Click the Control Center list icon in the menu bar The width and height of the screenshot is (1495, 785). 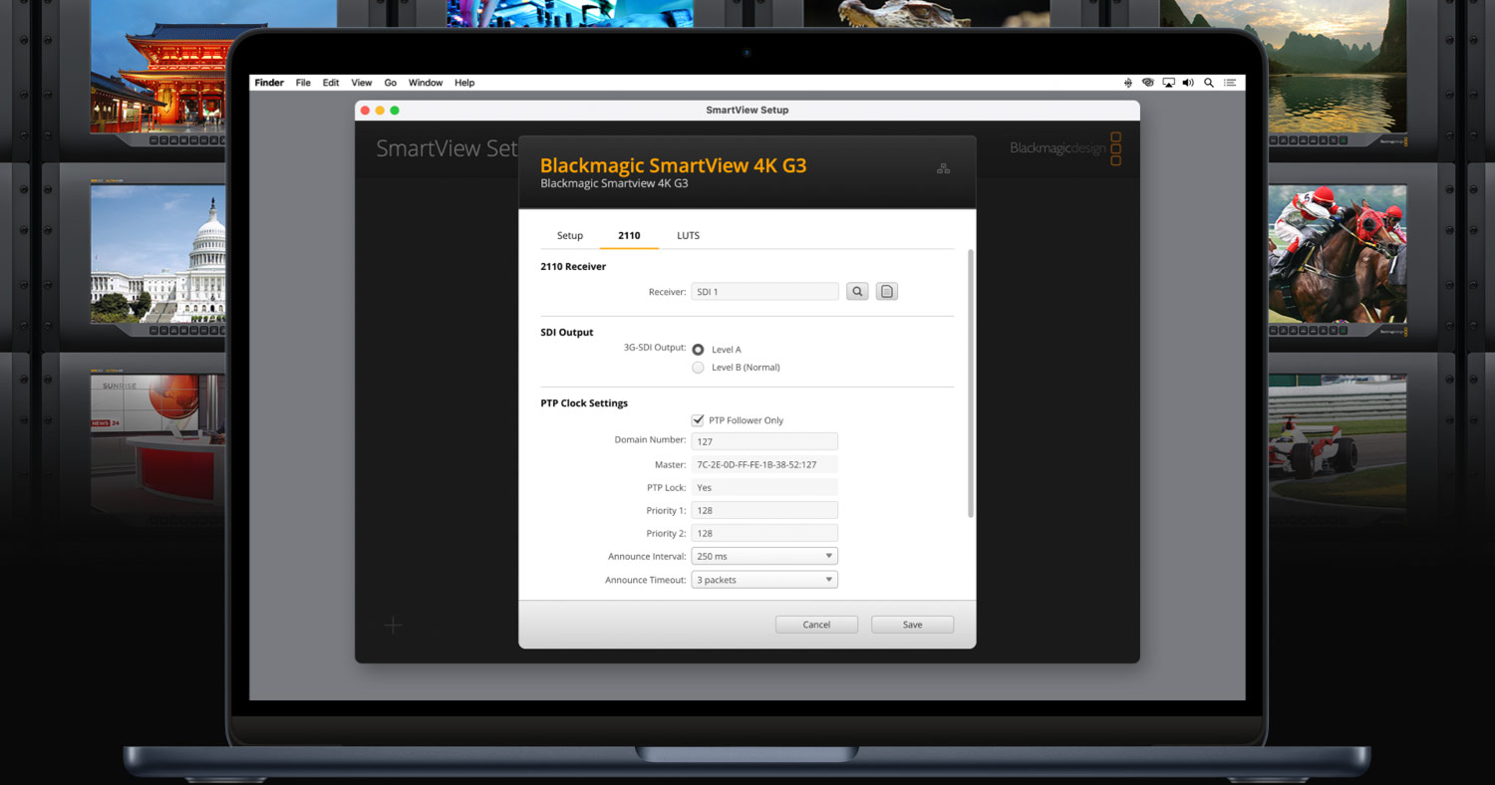tap(1230, 83)
